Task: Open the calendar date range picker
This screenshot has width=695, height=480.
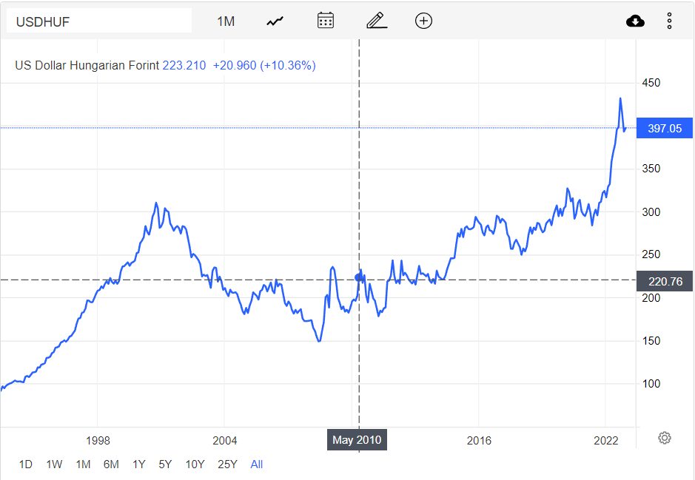Action: pos(326,21)
